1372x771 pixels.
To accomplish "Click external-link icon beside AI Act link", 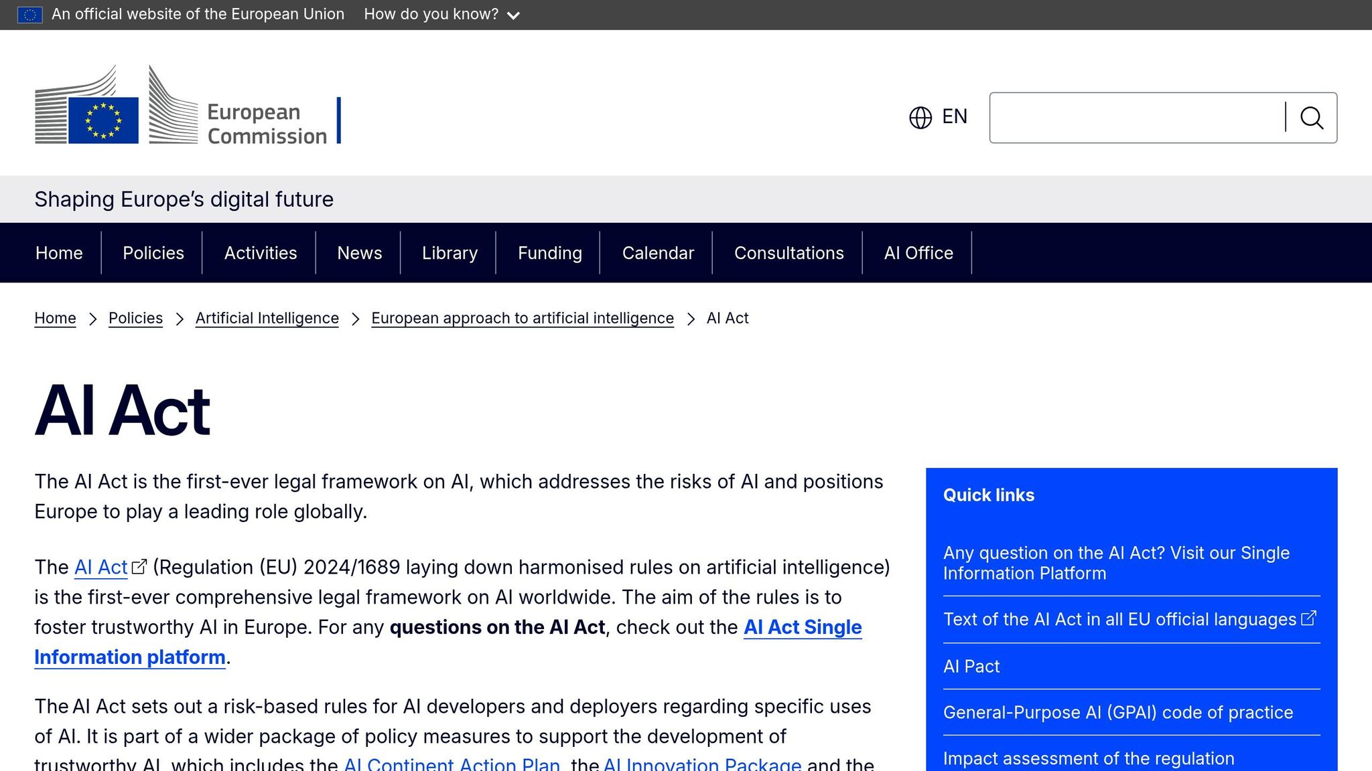I will (x=139, y=567).
